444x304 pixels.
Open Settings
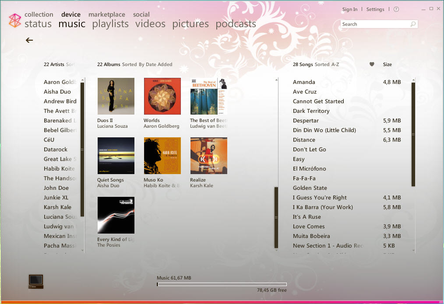tap(375, 10)
